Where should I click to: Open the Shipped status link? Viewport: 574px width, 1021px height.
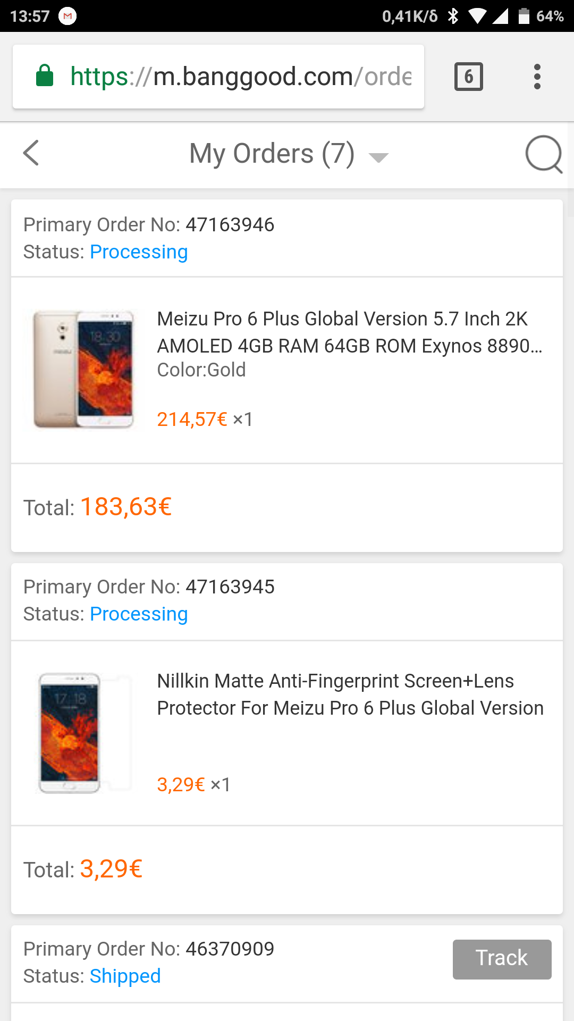tap(125, 976)
